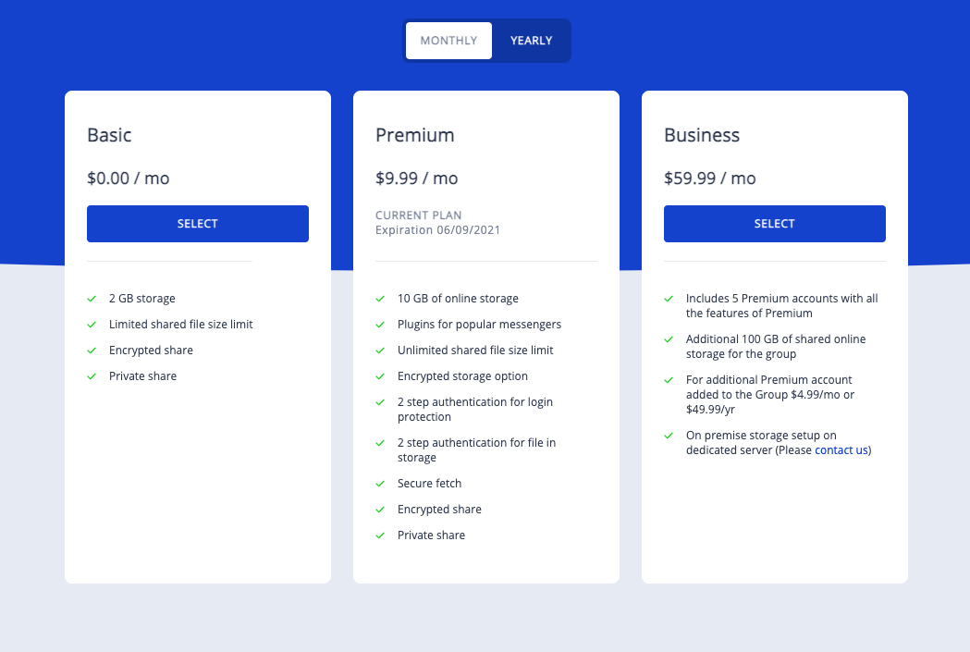The height and width of the screenshot is (652, 970).
Task: Click the checkmark beside "10 GB of online storage"
Action: [380, 298]
